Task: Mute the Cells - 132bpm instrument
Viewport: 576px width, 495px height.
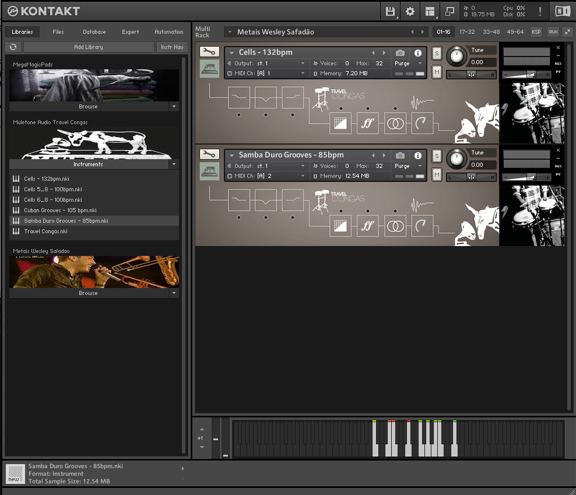Action: (x=437, y=72)
